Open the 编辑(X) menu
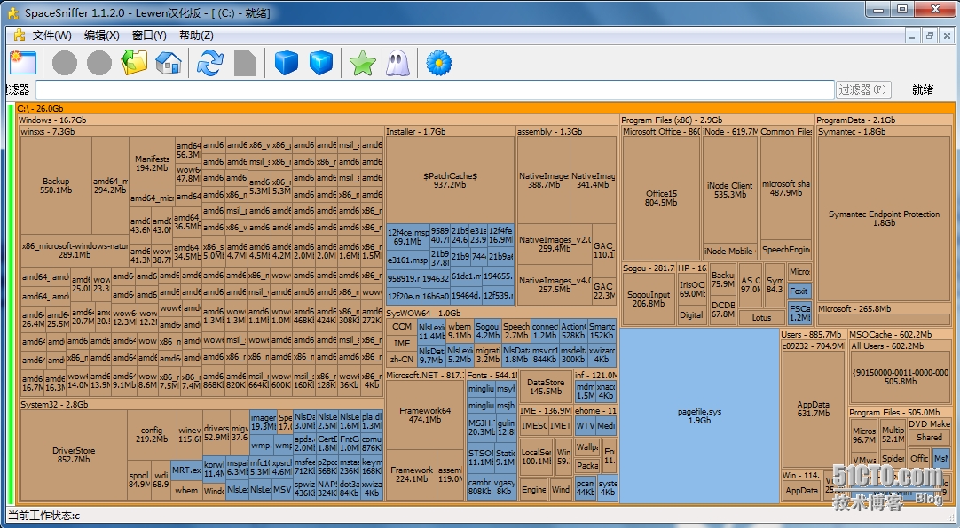960x528 pixels. tap(102, 35)
